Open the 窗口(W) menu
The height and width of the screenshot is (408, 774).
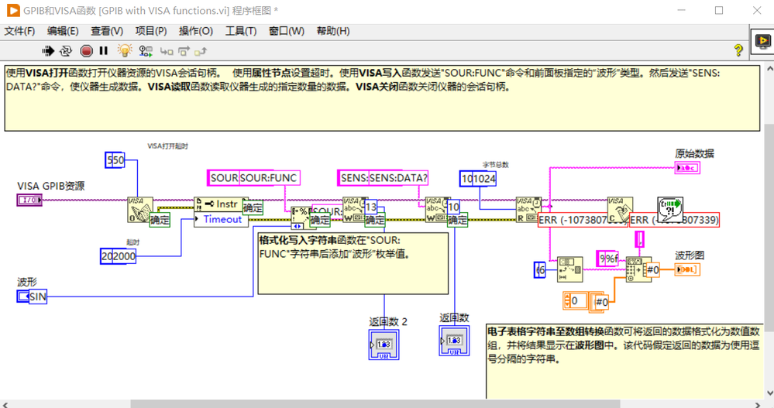click(x=287, y=31)
